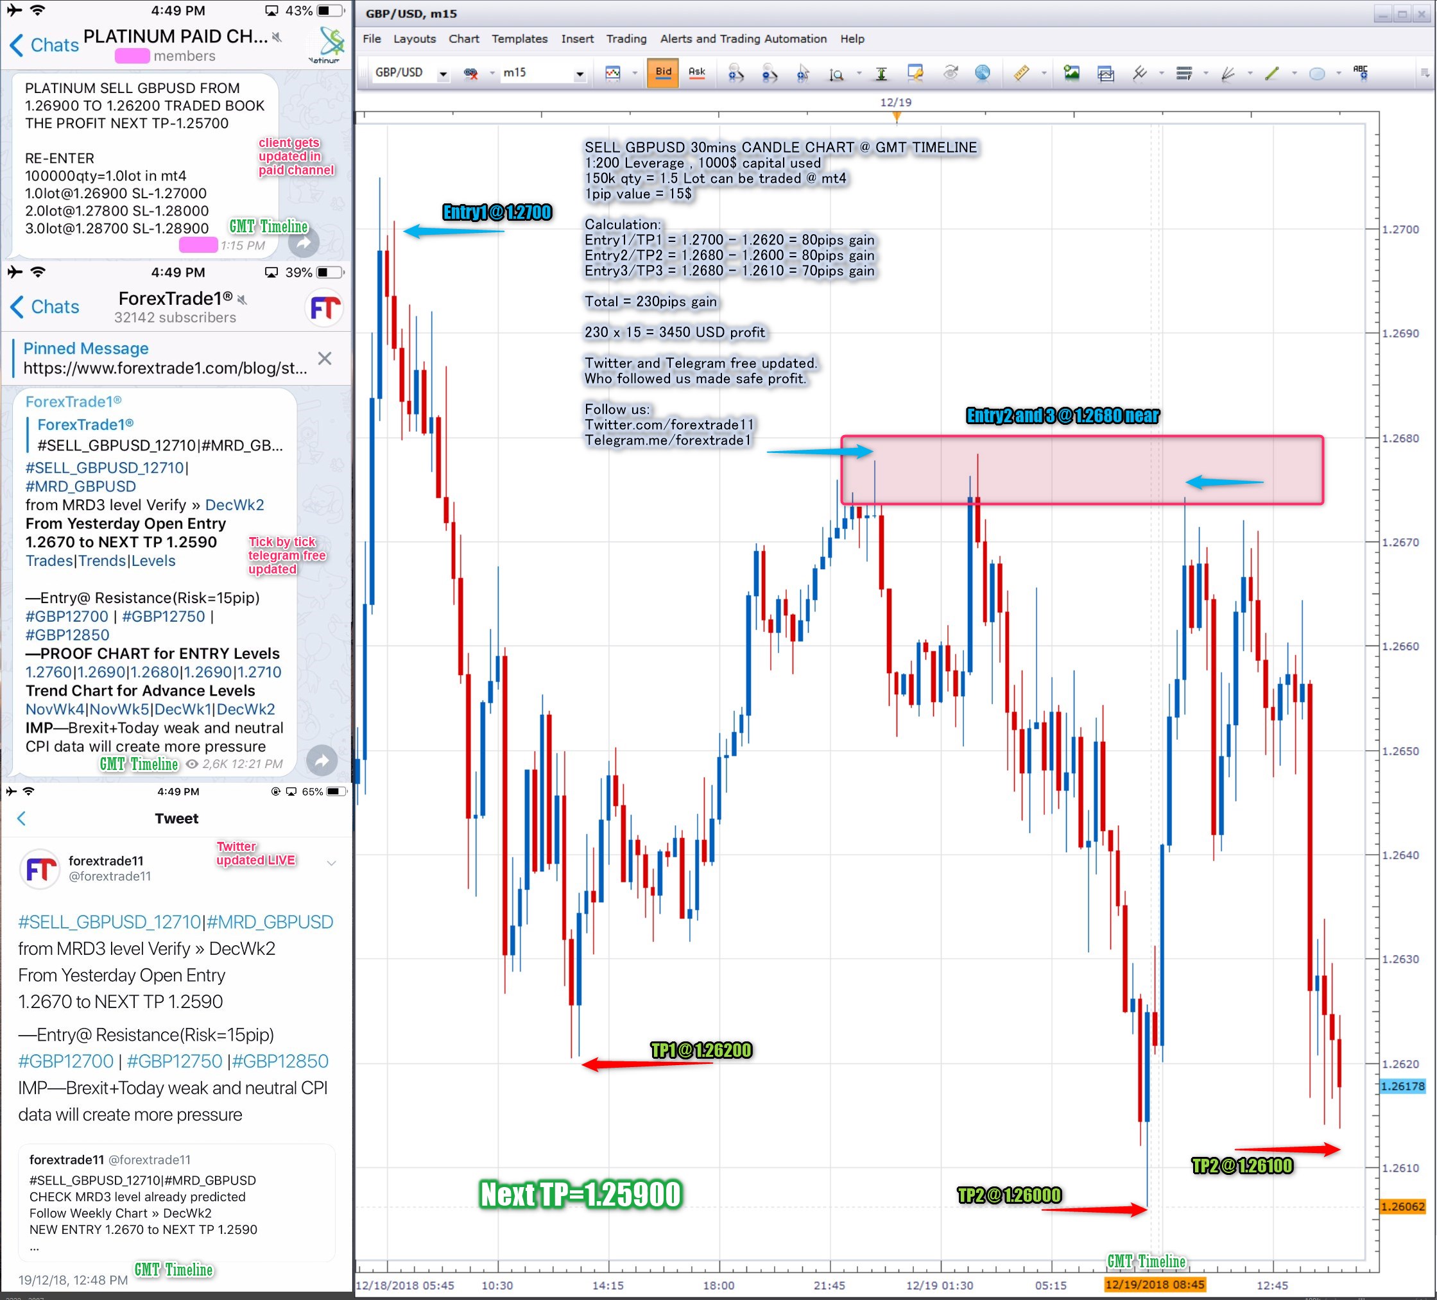
Task: Click the green auto-scale vertical icon
Action: click(881, 73)
